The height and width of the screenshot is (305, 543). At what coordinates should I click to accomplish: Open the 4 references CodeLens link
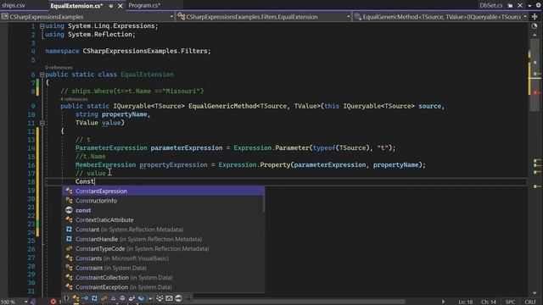coord(74,99)
